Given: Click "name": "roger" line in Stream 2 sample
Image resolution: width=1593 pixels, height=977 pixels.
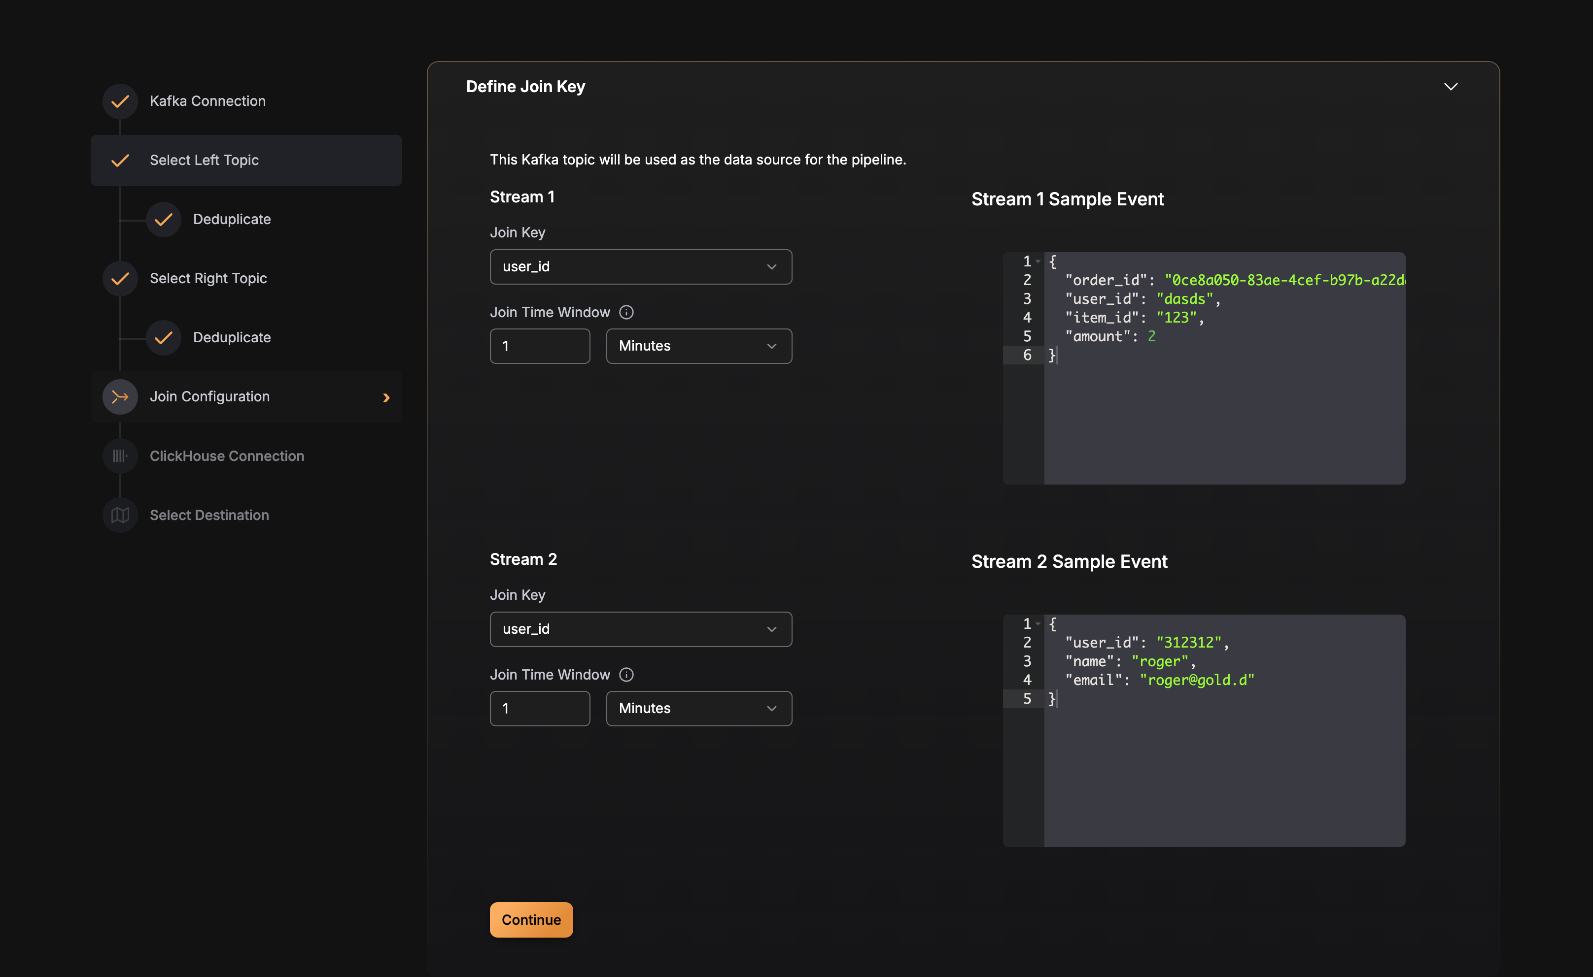Looking at the screenshot, I should point(1131,662).
